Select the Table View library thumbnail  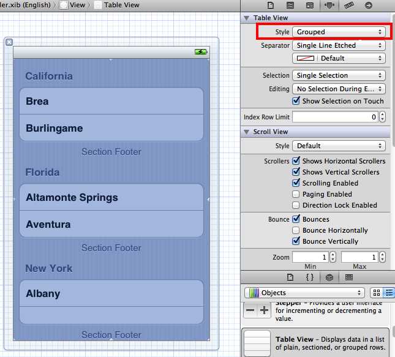(x=257, y=343)
